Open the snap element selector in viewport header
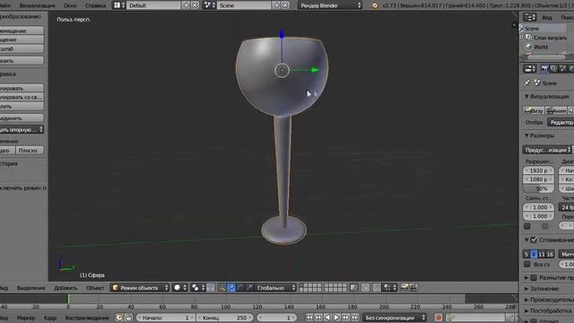Image resolution: width=574 pixels, height=323 pixels. click(x=388, y=288)
